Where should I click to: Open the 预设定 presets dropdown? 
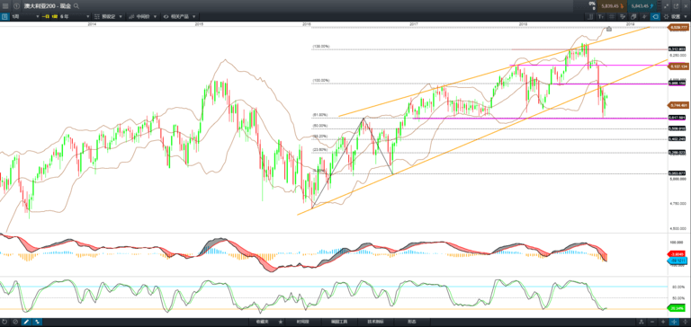tap(108, 16)
